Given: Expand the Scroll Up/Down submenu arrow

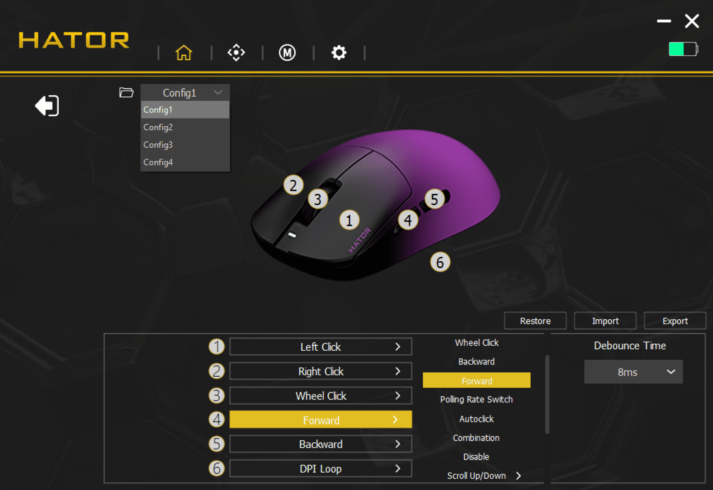Looking at the screenshot, I should point(519,476).
